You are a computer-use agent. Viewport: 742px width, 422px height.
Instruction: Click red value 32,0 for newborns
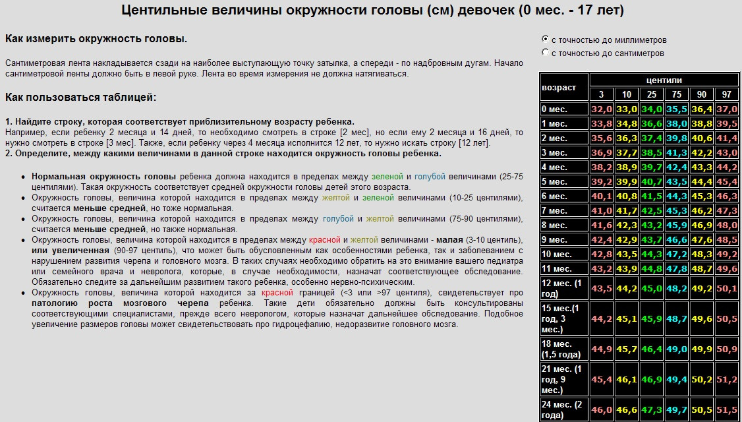pyautogui.click(x=602, y=109)
